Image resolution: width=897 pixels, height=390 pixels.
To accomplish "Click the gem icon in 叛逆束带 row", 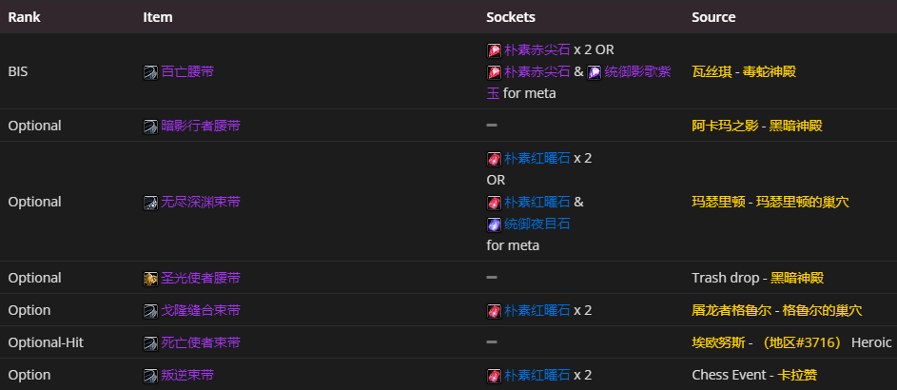I will tap(494, 375).
